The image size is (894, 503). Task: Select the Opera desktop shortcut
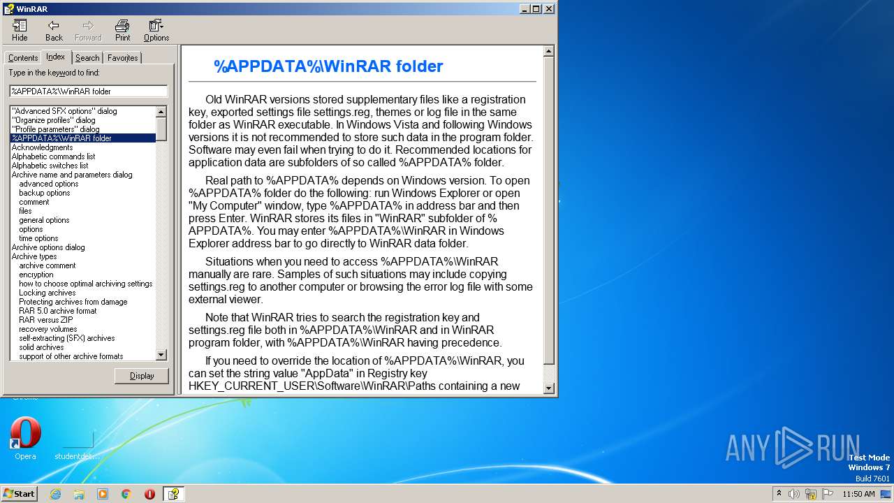click(x=25, y=438)
